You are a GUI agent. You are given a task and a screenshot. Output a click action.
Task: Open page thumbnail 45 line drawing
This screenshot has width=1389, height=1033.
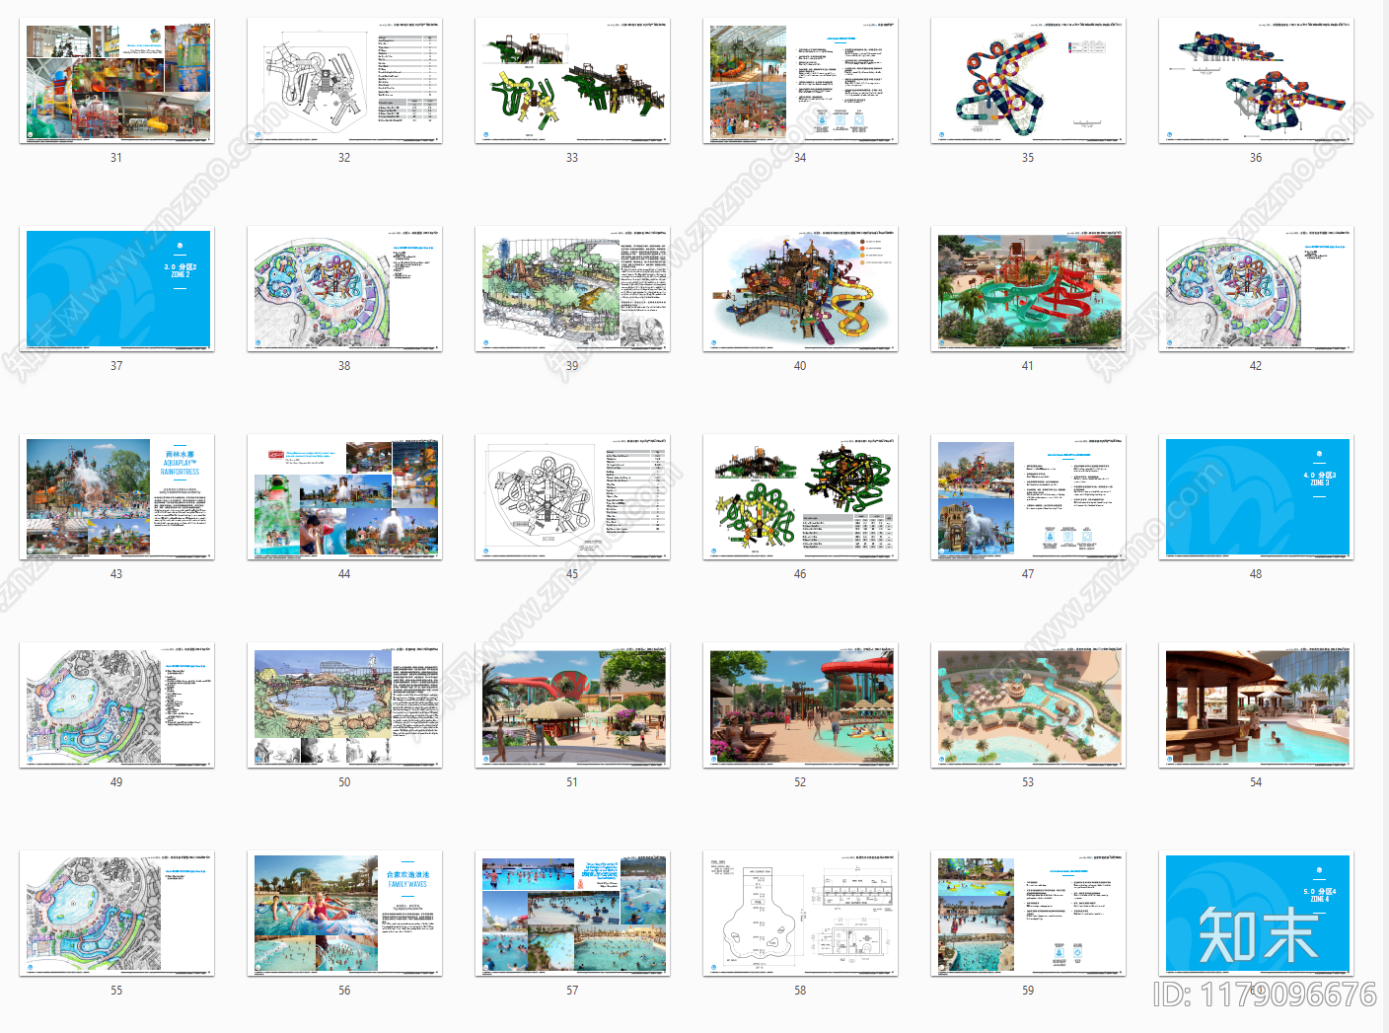tap(572, 497)
